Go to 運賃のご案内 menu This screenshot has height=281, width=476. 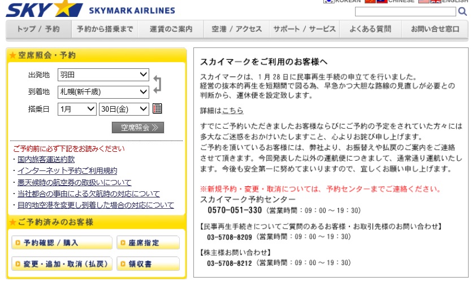click(x=171, y=29)
